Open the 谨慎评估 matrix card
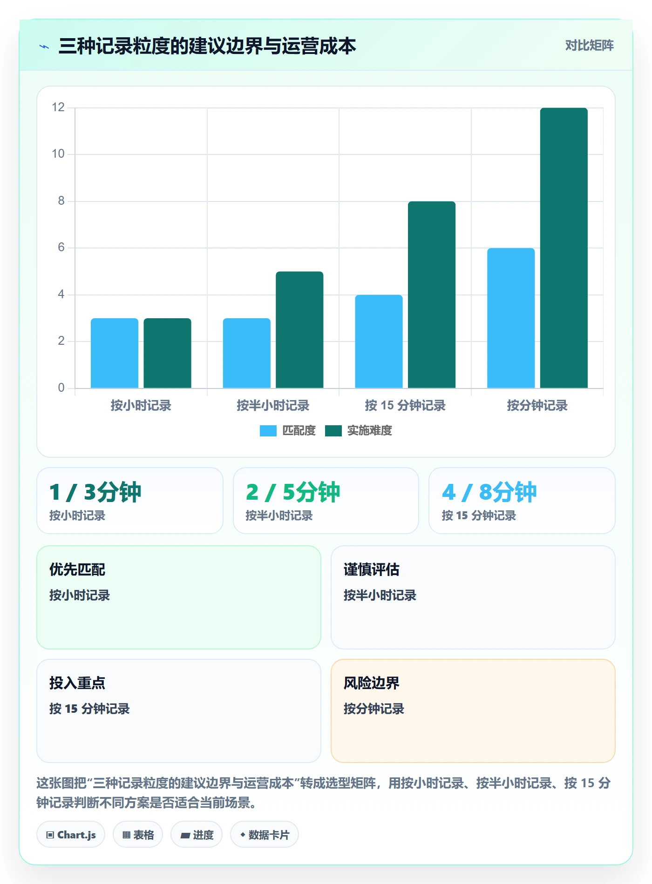Image resolution: width=652 pixels, height=884 pixels. tap(473, 597)
